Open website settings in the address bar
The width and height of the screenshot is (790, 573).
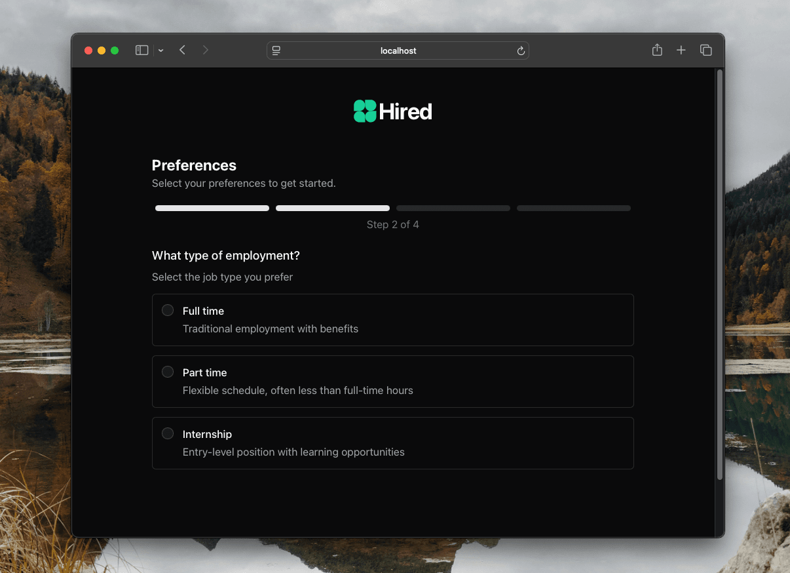point(276,50)
